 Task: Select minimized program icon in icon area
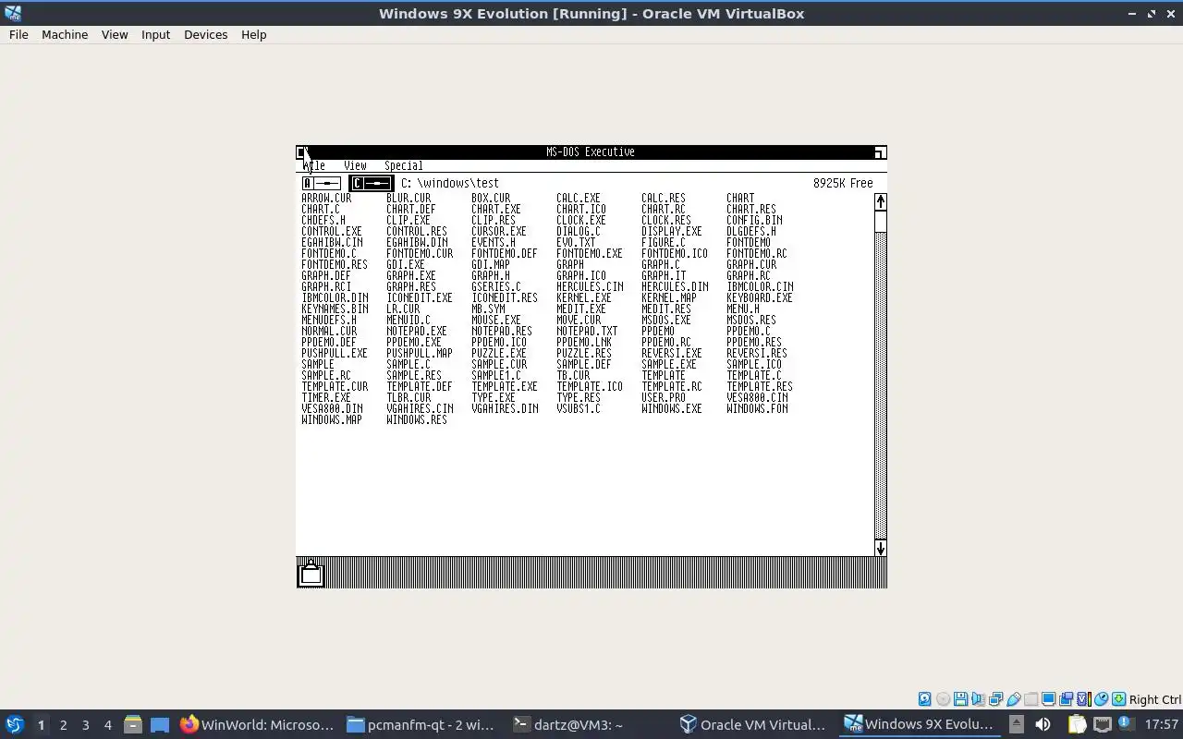coord(311,574)
